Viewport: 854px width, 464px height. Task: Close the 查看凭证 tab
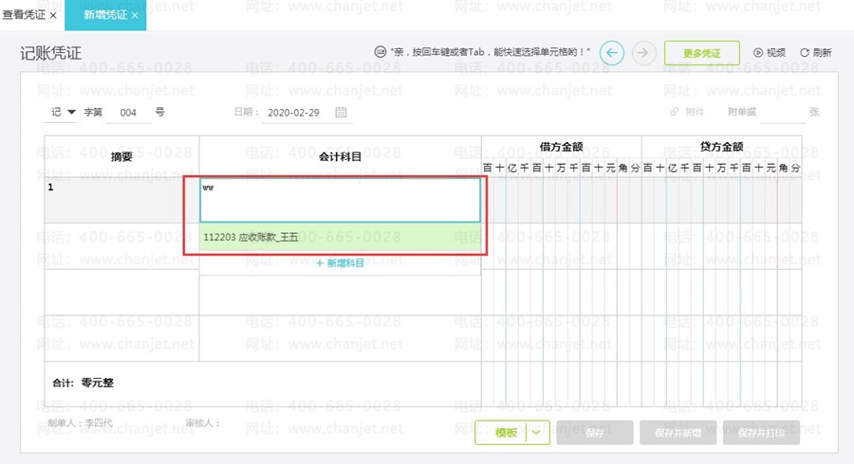53,15
